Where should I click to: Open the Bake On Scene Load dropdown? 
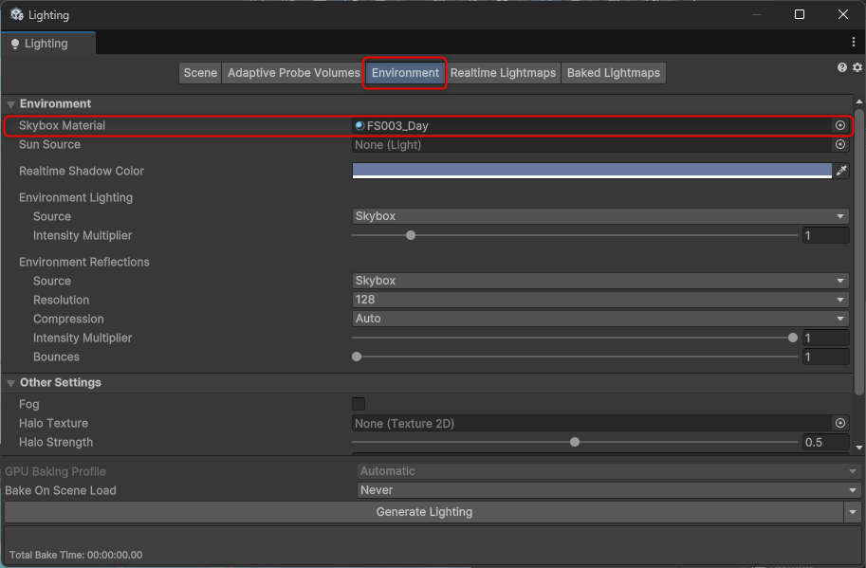[x=608, y=490]
